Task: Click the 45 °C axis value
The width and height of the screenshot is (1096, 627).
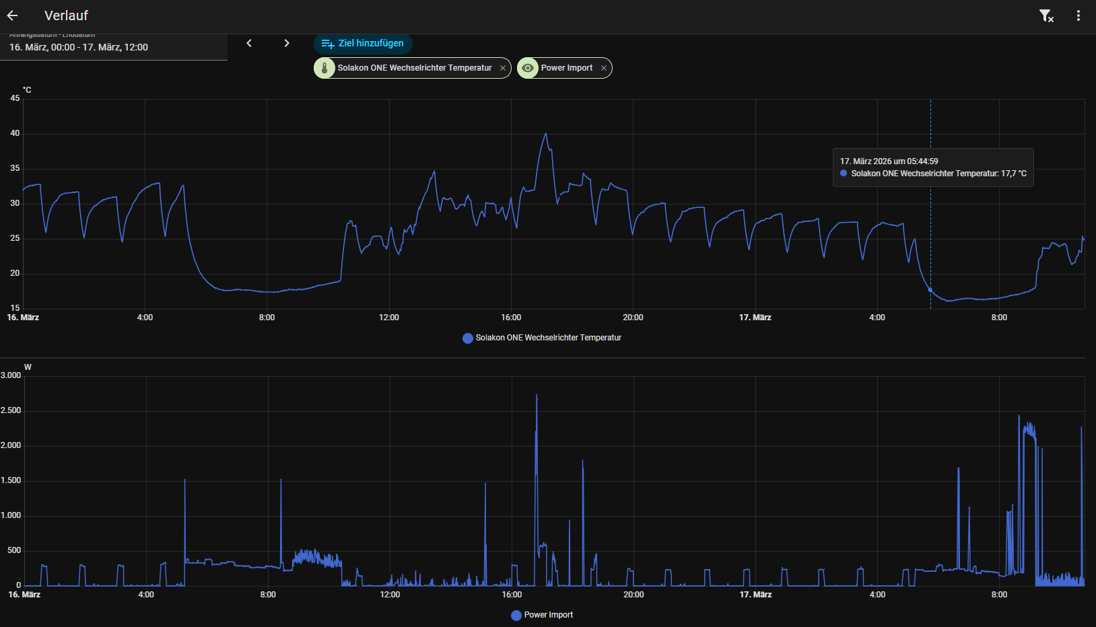Action: [x=15, y=98]
